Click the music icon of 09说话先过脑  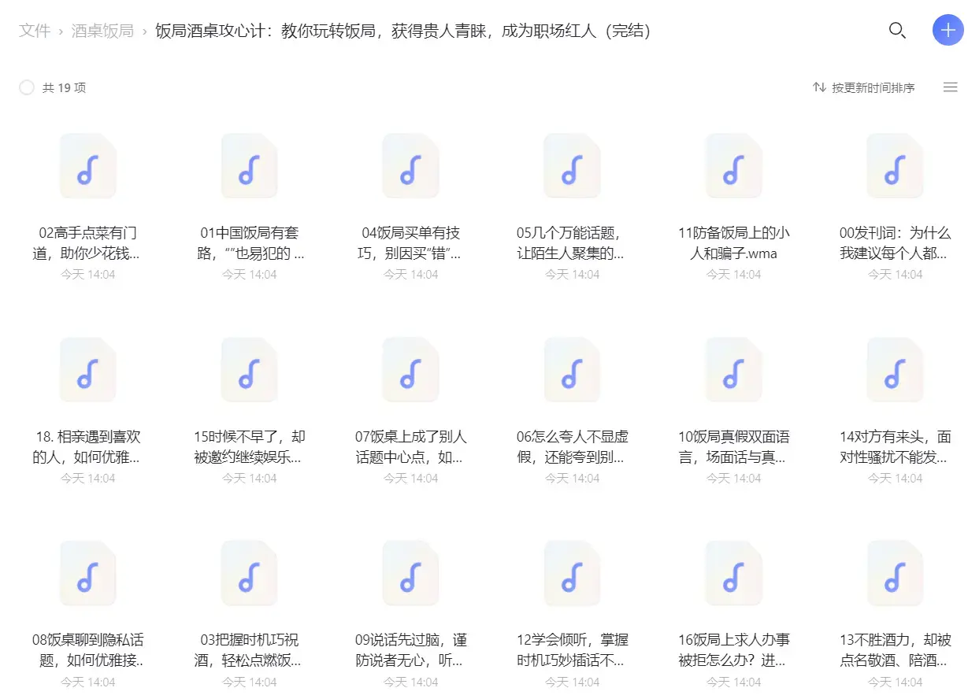[410, 574]
